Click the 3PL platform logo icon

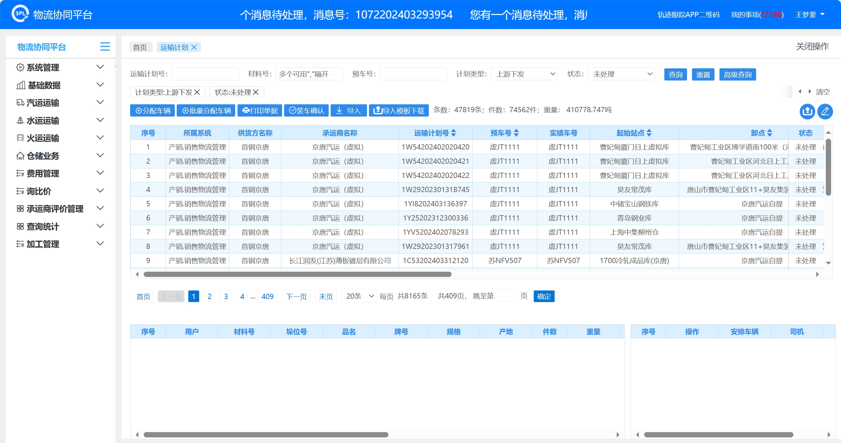tap(20, 14)
